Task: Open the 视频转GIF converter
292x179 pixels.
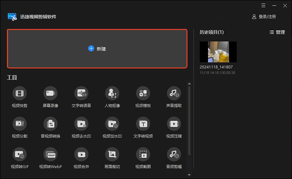Action: [x=19, y=158]
